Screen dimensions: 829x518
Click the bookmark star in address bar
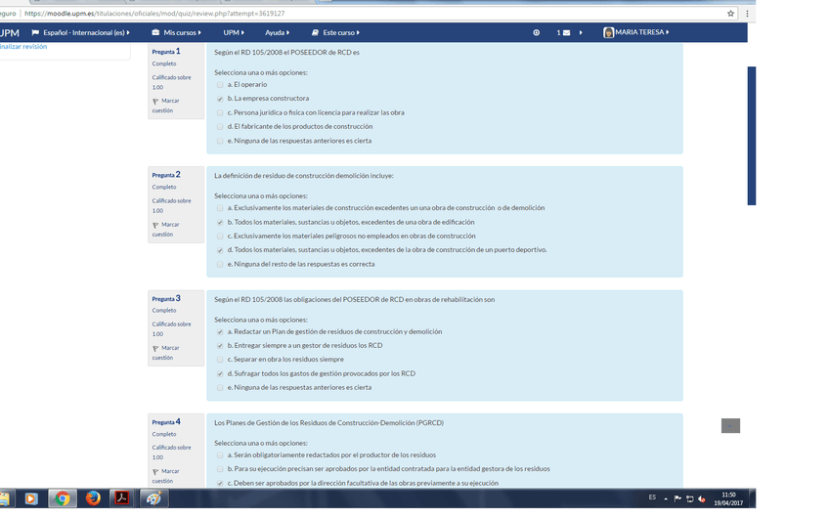pyautogui.click(x=731, y=14)
